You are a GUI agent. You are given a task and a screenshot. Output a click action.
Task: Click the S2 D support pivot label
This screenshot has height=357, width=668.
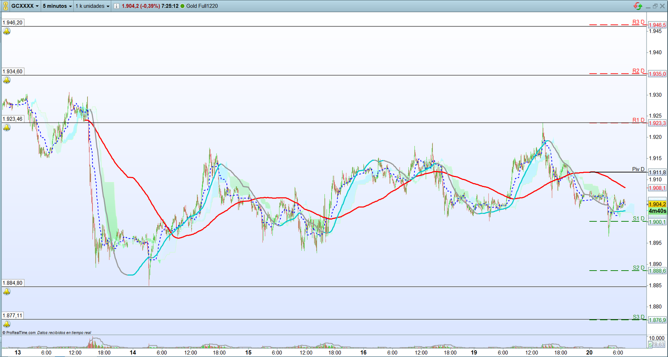[x=638, y=268]
